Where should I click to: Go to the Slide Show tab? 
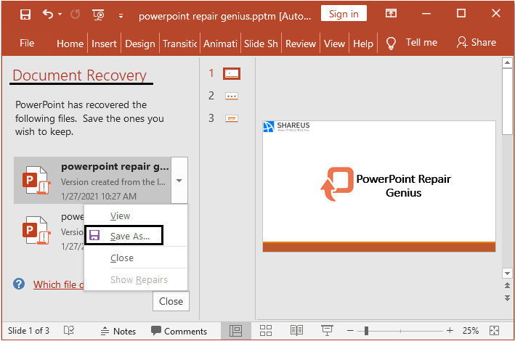[261, 44]
